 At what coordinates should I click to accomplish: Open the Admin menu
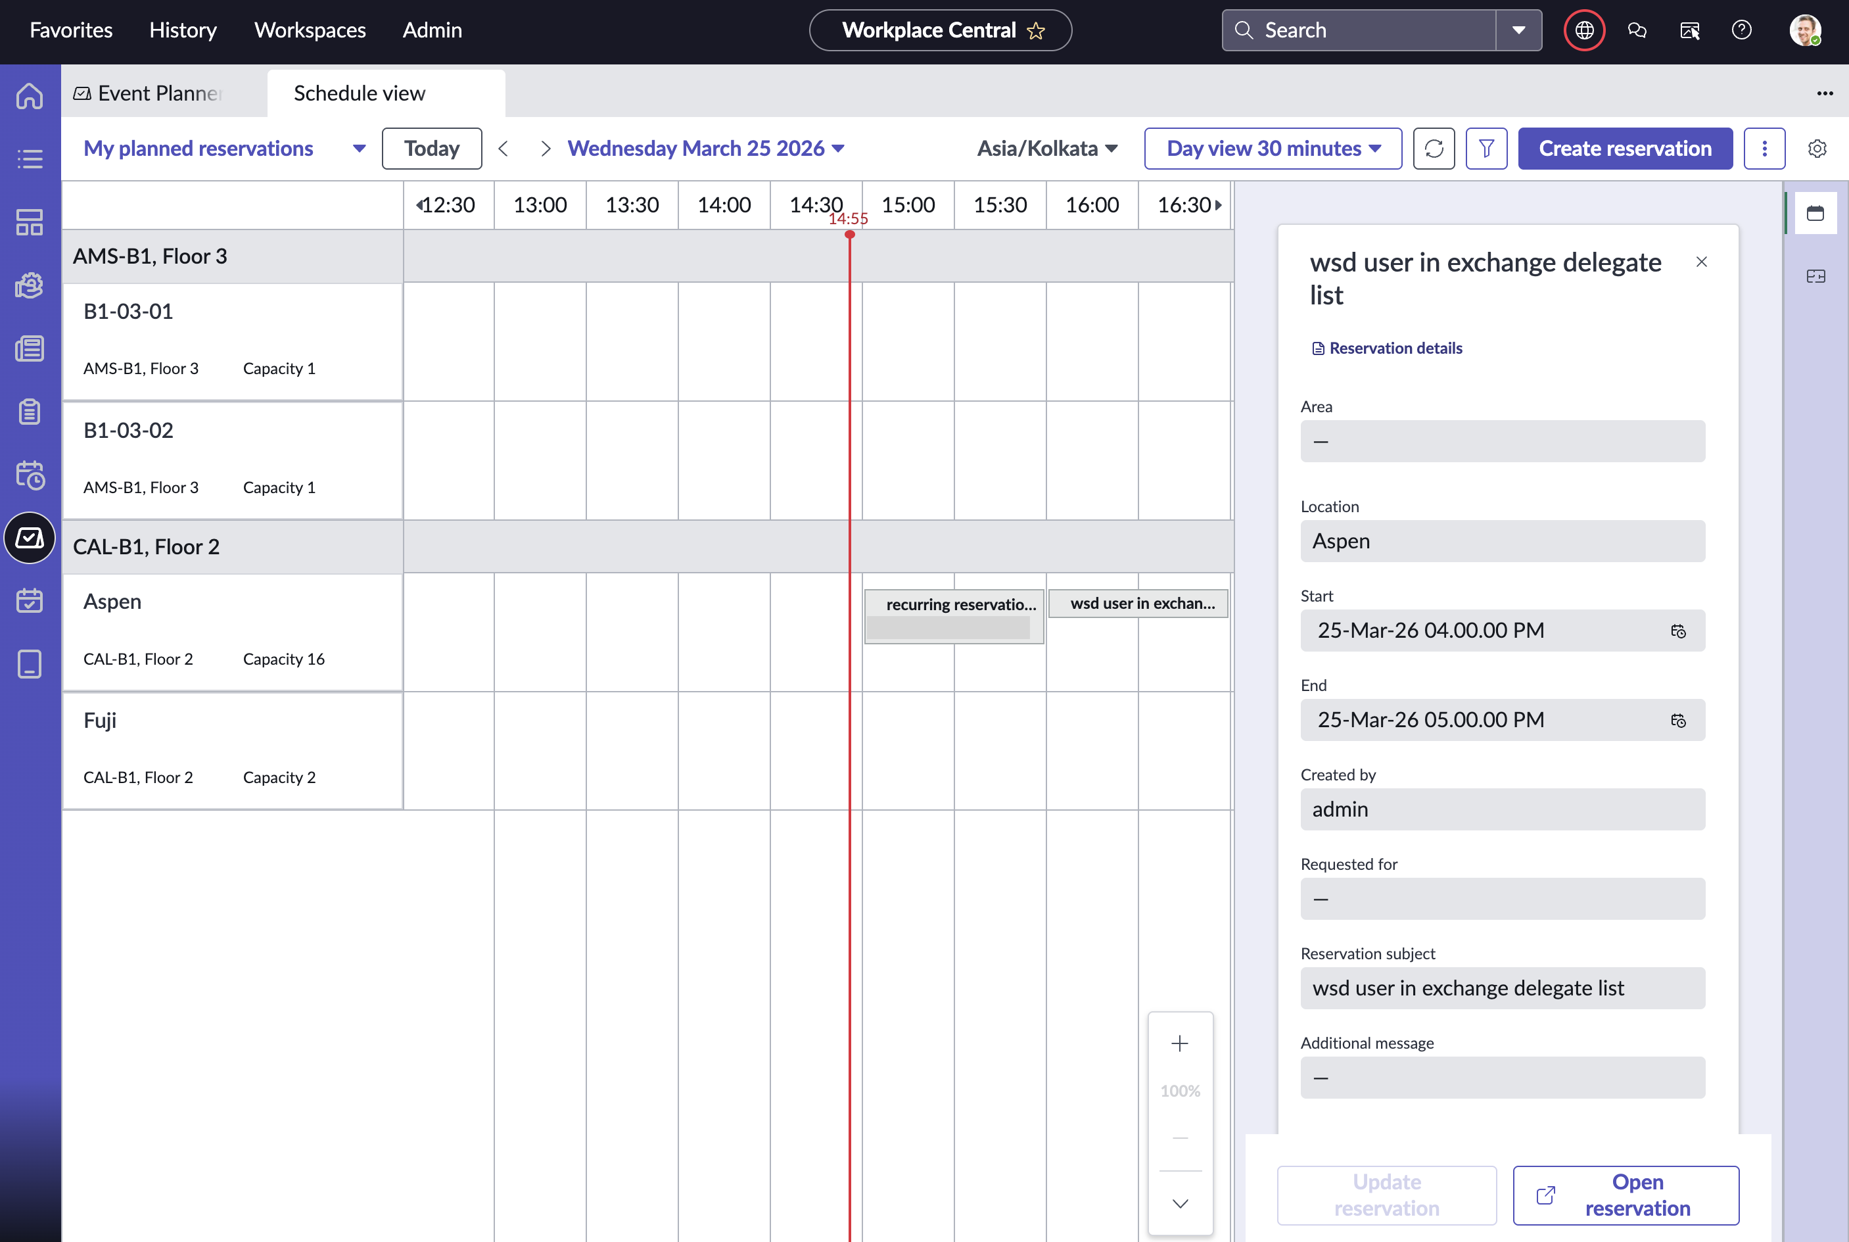tap(432, 30)
